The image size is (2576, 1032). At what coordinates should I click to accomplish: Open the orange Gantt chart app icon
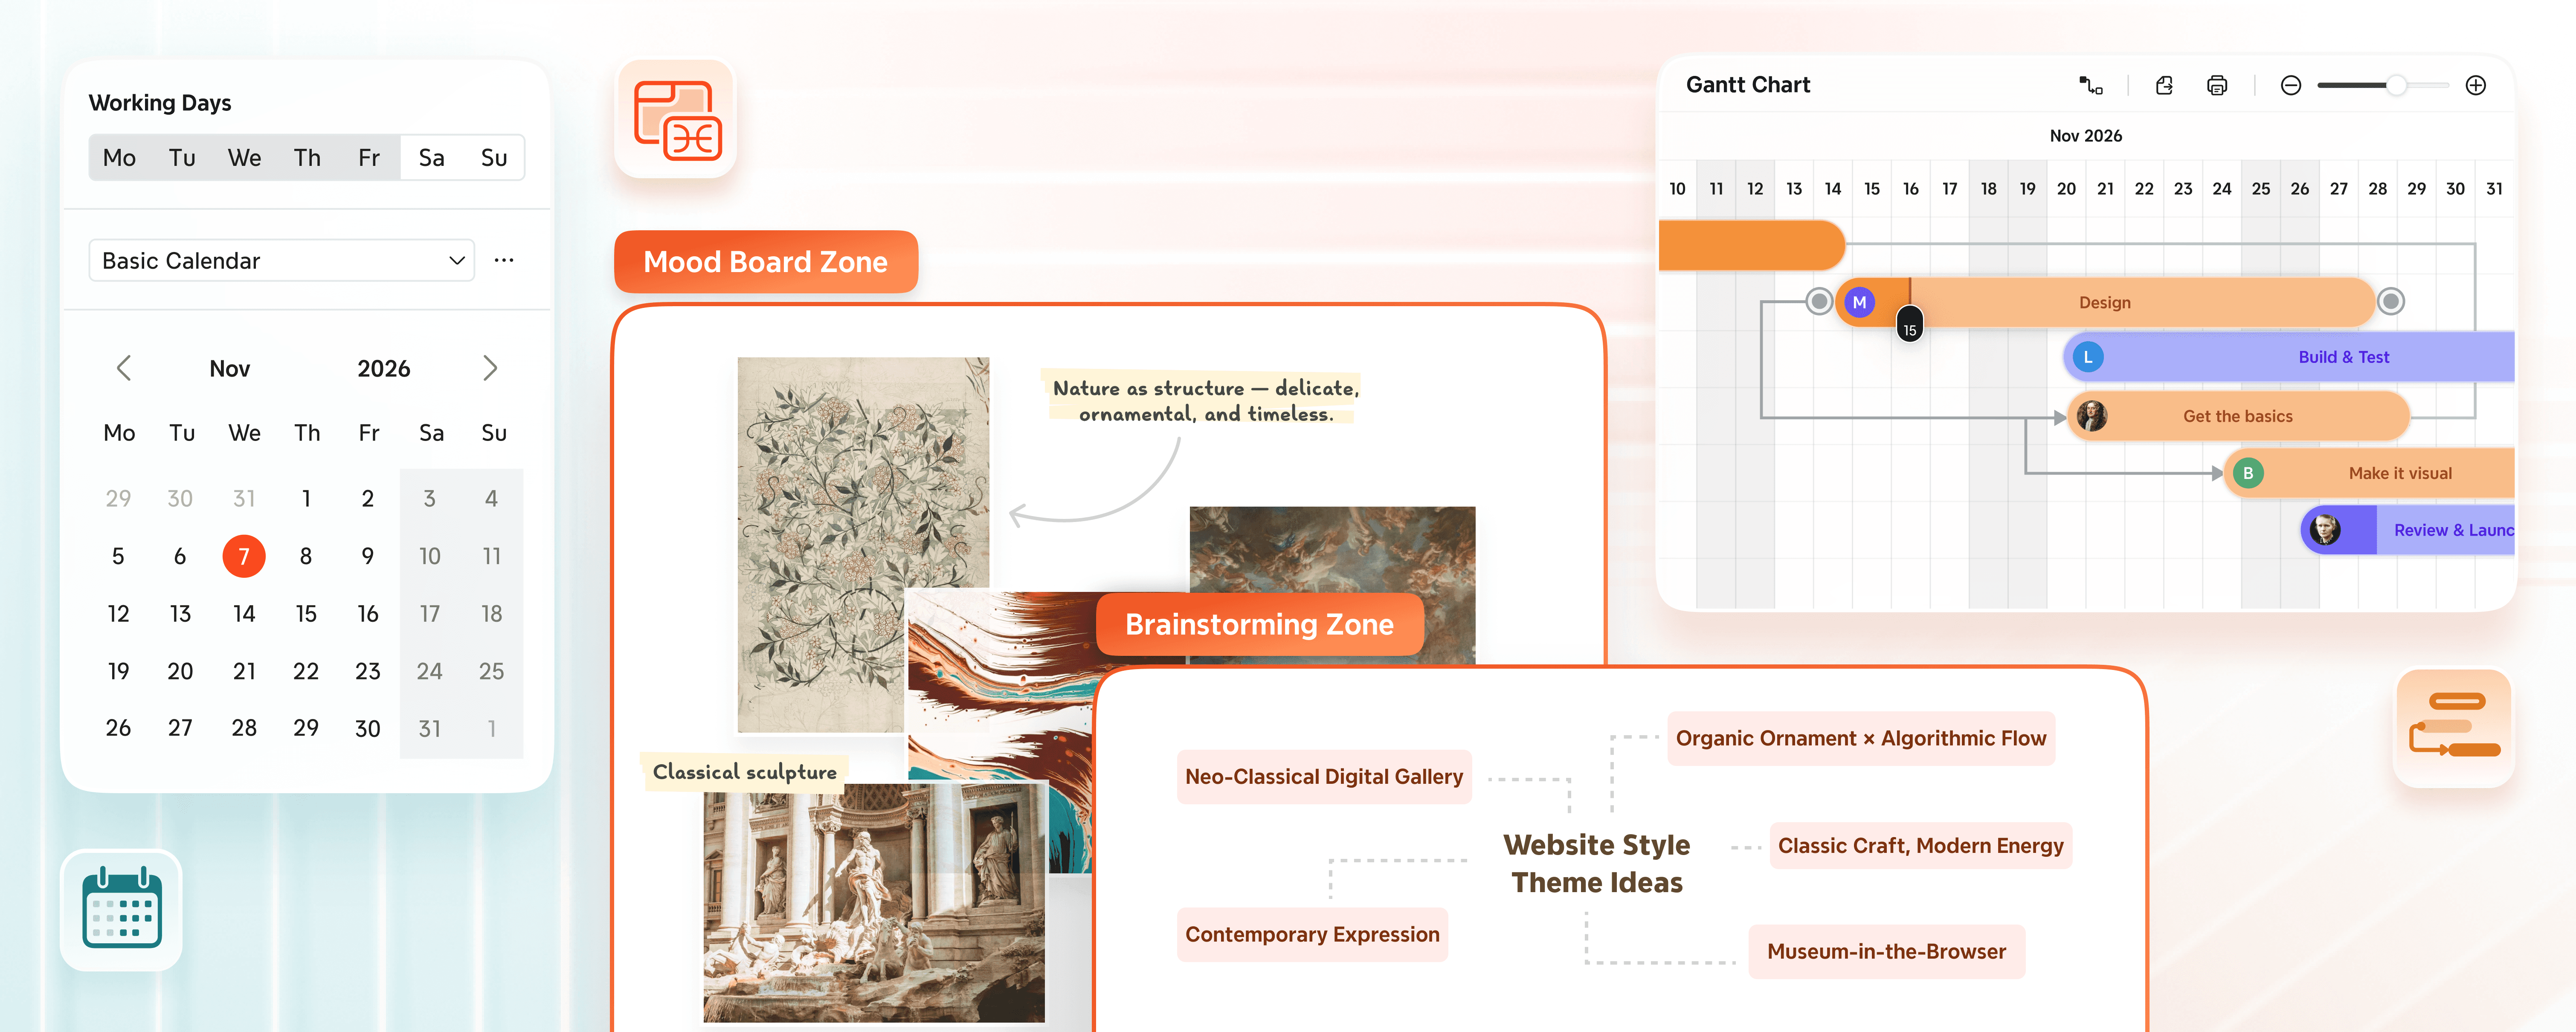coord(2454,727)
